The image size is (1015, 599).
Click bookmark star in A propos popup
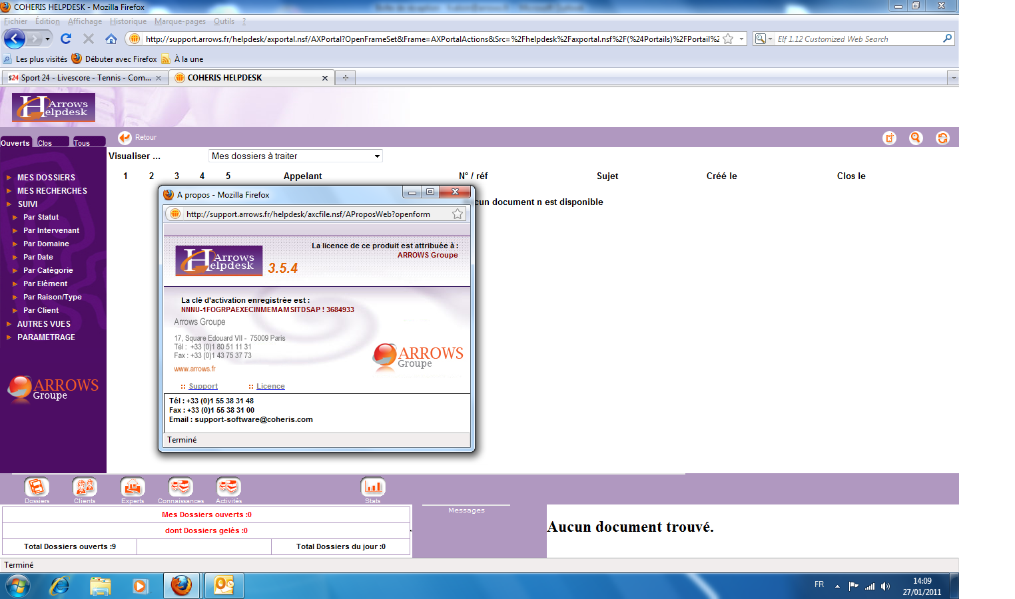[x=458, y=214]
